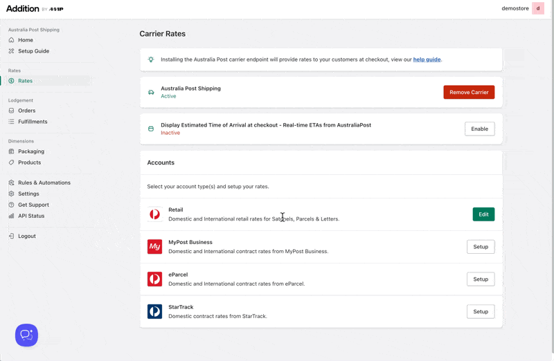The height and width of the screenshot is (361, 554).
Task: Setup the MyPost Business account
Action: tap(481, 247)
